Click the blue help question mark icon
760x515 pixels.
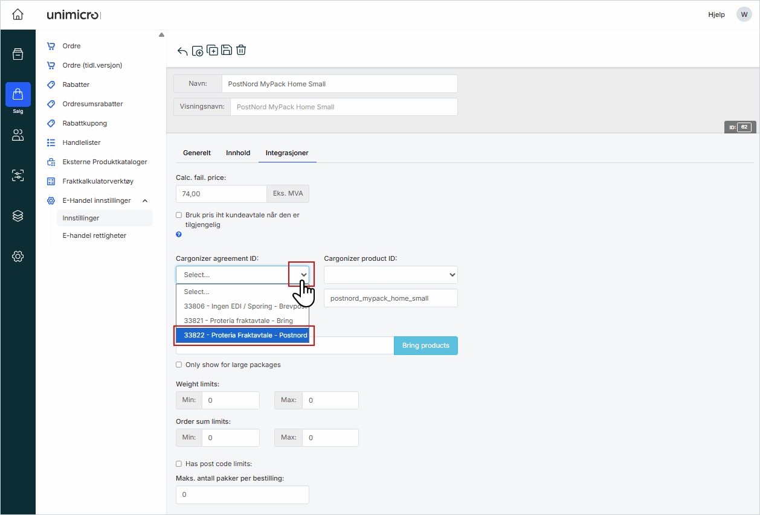point(179,234)
